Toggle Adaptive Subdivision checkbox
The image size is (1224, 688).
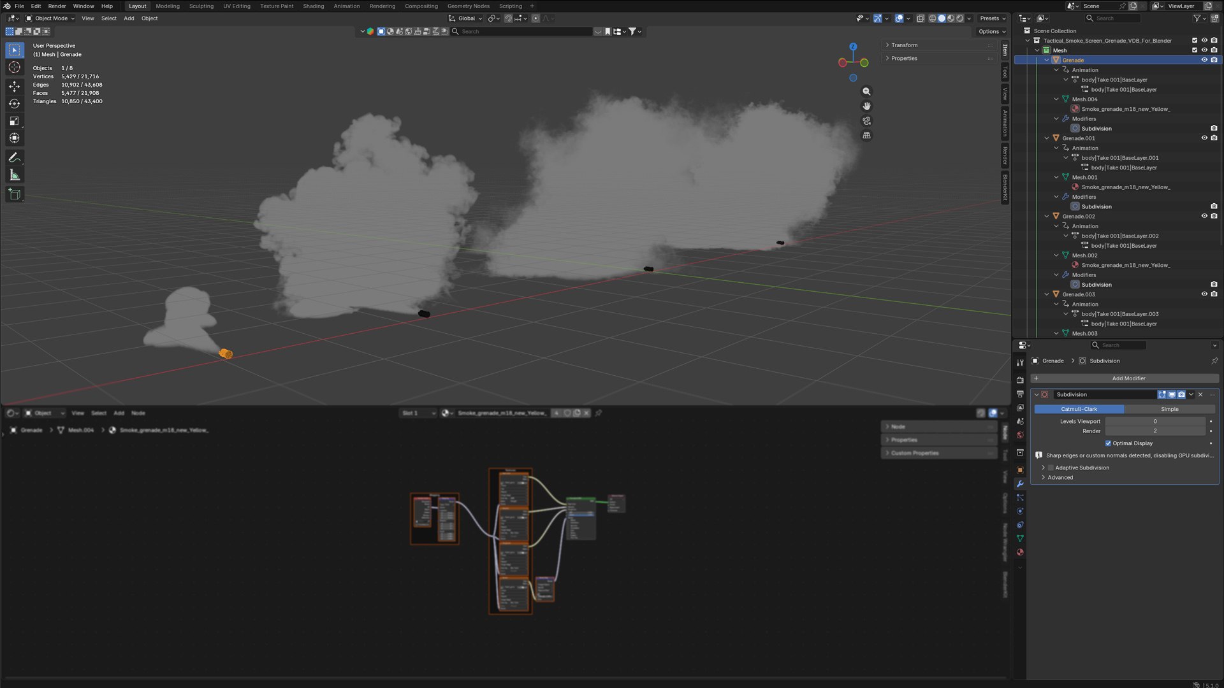[1051, 468]
